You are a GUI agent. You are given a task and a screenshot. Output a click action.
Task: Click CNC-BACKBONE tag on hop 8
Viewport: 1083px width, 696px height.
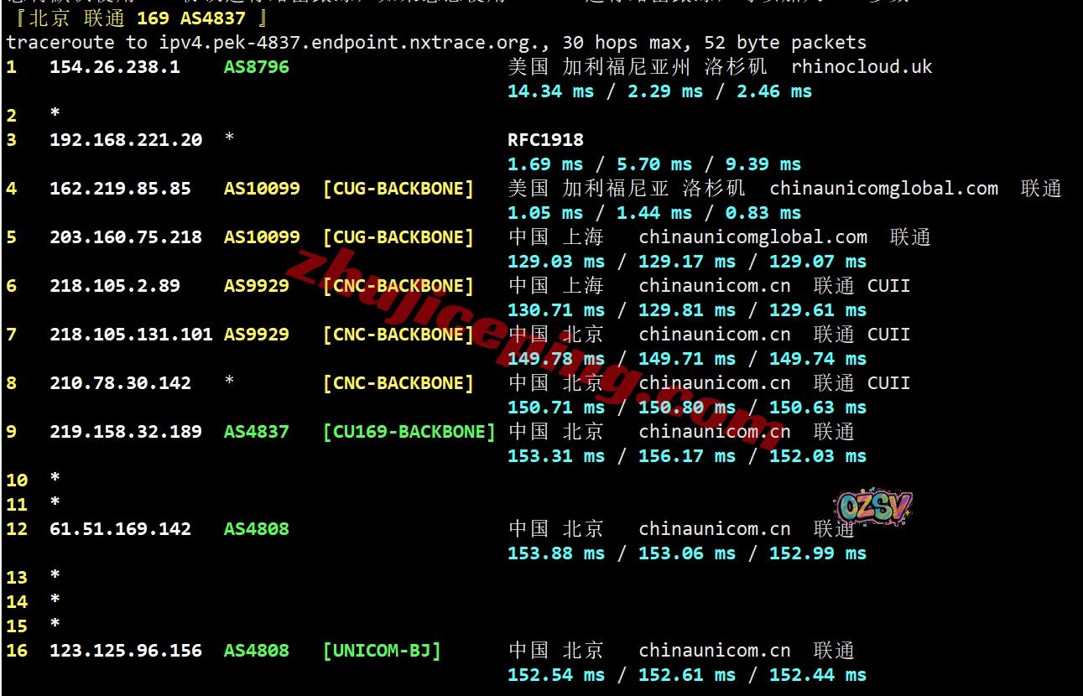point(398,383)
